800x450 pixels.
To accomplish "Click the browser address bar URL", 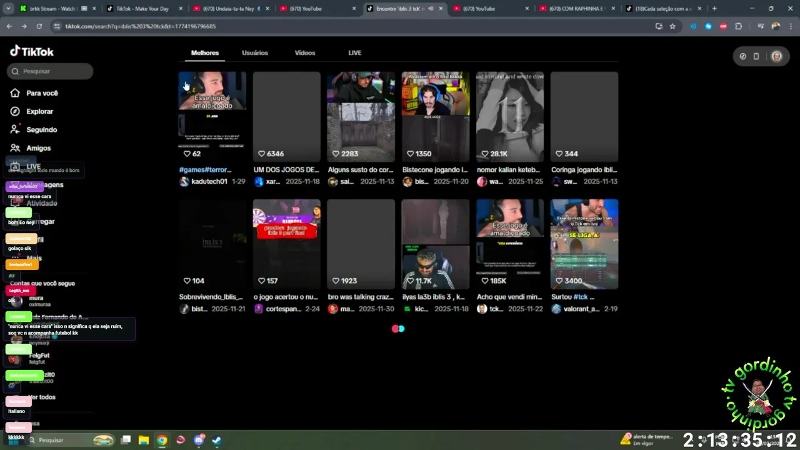I will (x=141, y=26).
